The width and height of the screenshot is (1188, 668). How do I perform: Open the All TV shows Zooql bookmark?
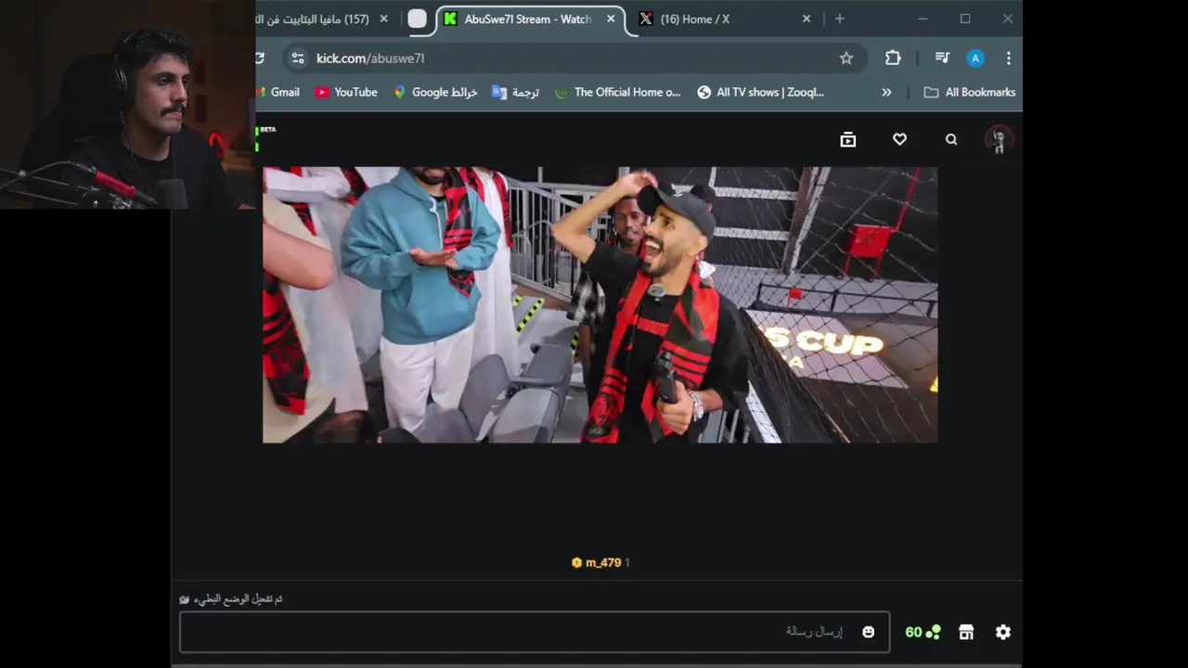(760, 92)
